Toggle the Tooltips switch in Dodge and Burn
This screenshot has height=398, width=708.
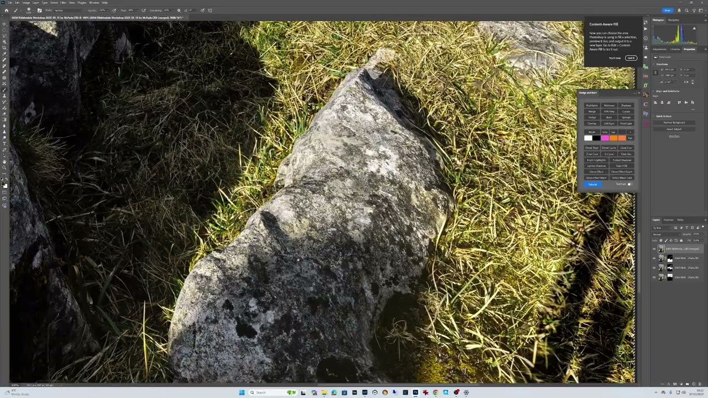(629, 184)
